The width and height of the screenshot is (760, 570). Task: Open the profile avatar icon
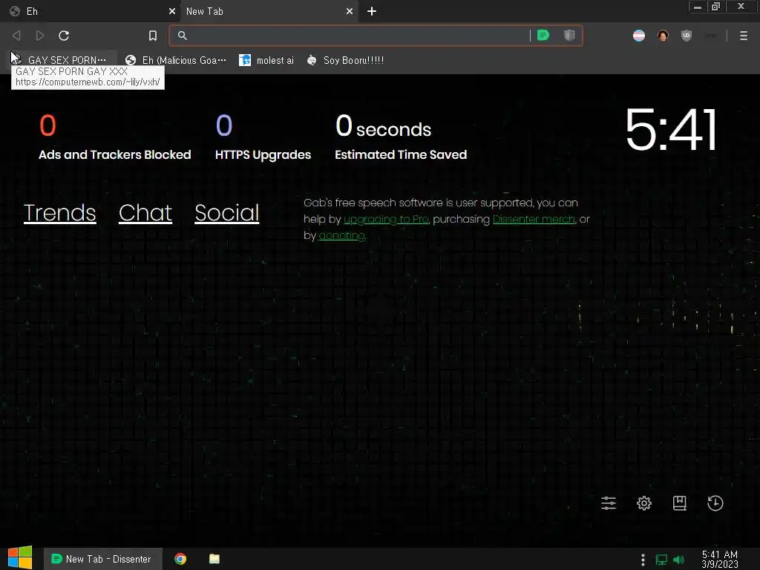tap(663, 36)
